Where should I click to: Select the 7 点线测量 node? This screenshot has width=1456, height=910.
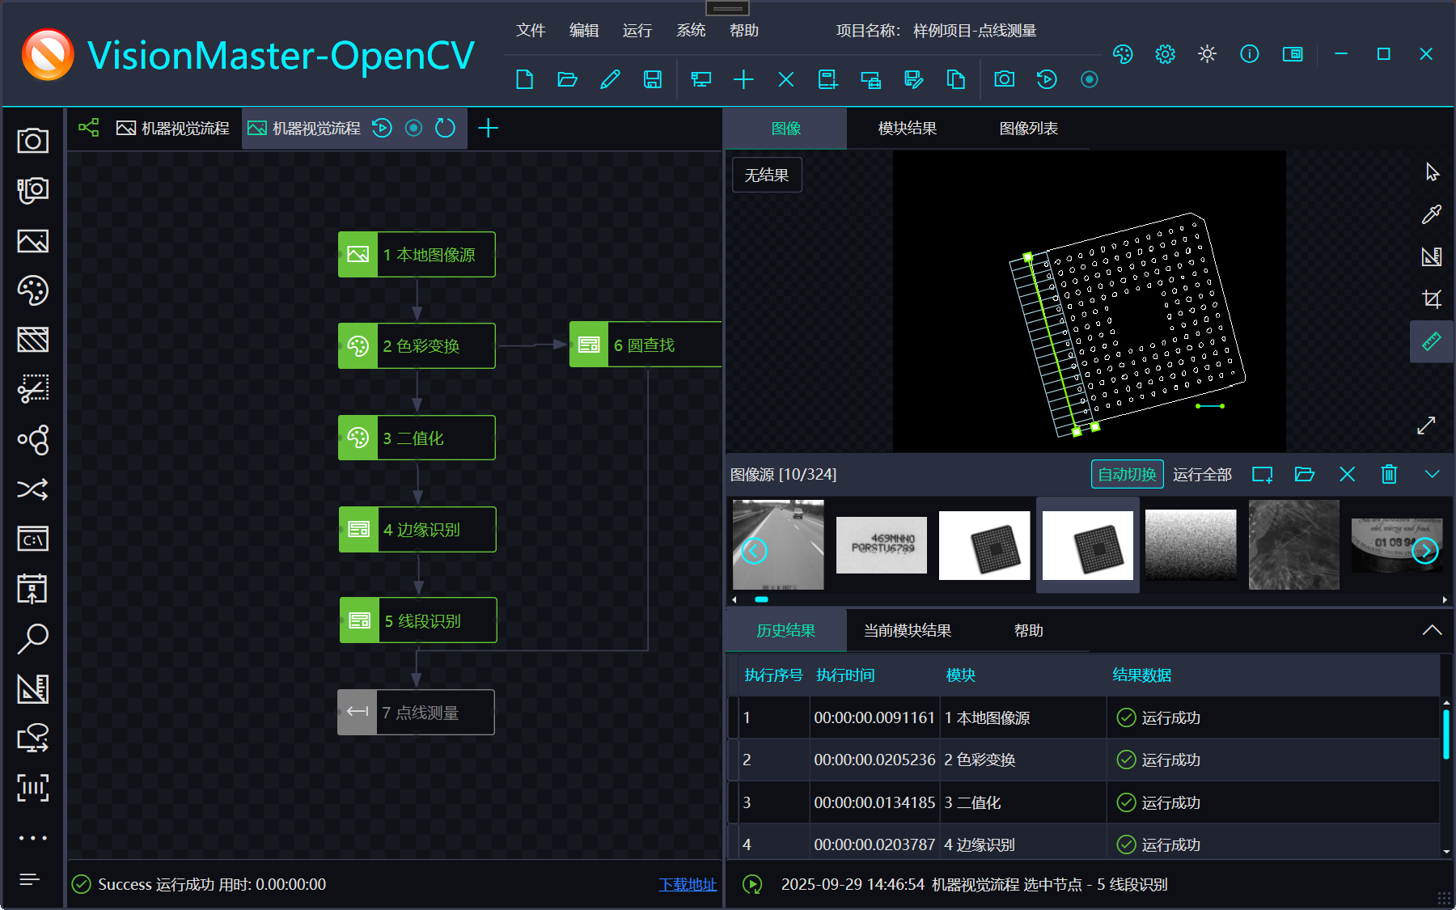pyautogui.click(x=416, y=713)
